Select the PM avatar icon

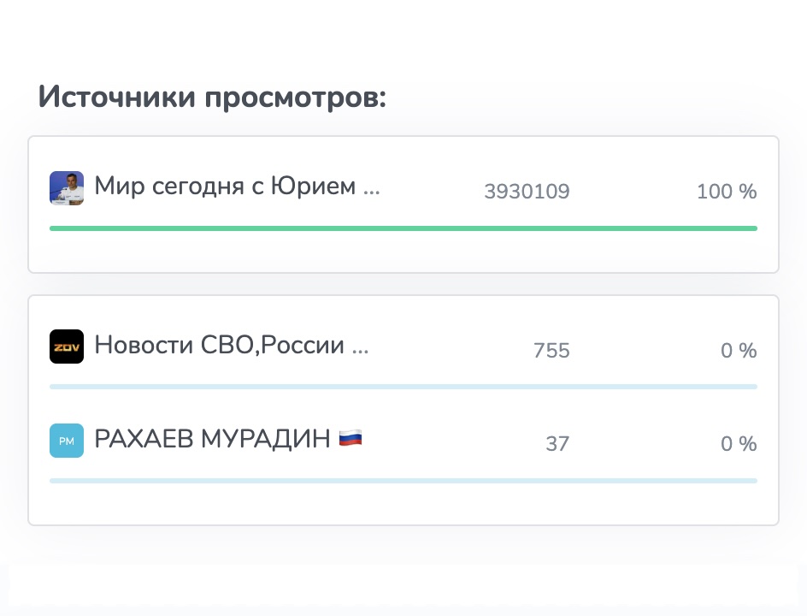pos(67,441)
